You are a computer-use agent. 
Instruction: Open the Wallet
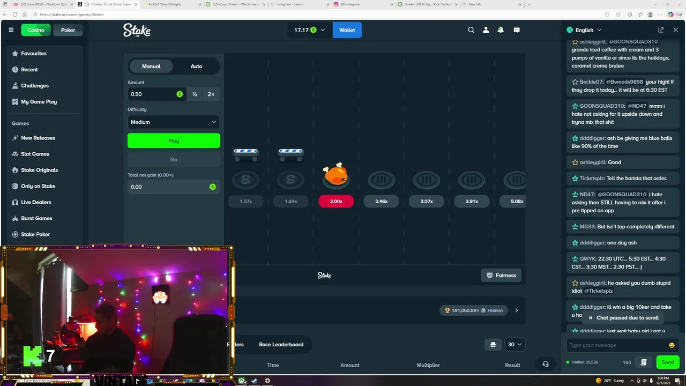[347, 30]
